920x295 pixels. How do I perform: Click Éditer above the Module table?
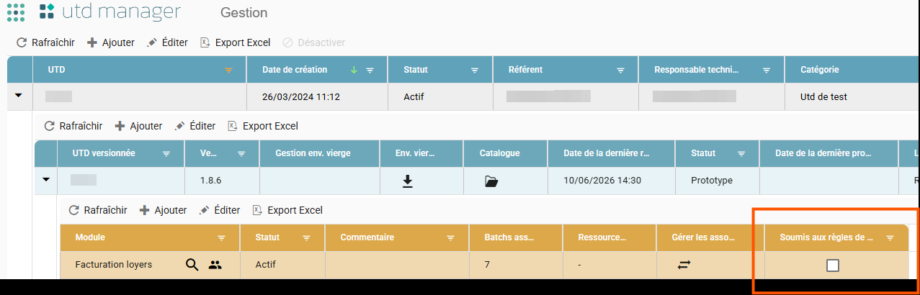pos(219,210)
